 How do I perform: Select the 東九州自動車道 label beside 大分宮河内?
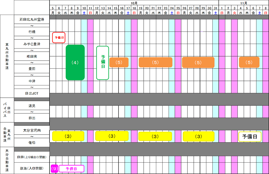tap(7, 135)
